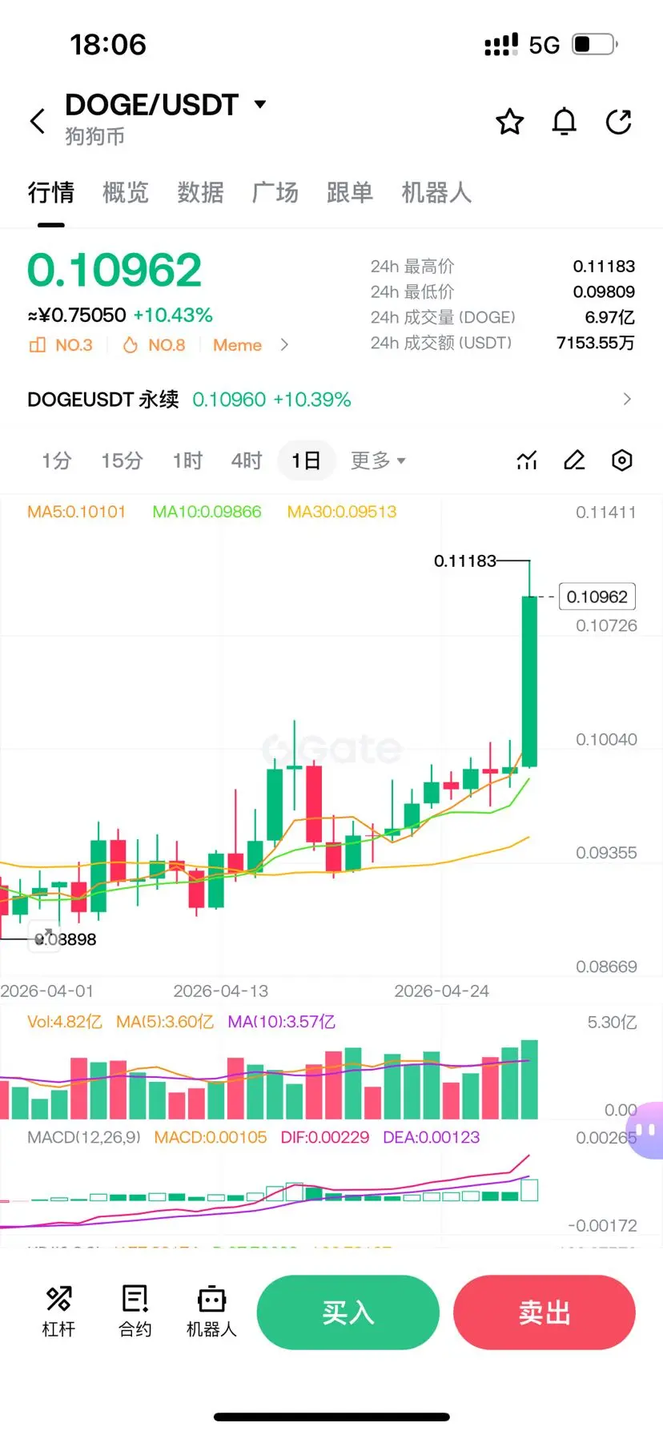Screen dimensions: 663x1435
Task: Tap the green 买入 buy button
Action: 348,1312
